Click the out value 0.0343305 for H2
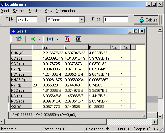This screenshot has height=133, width=165. [53, 69]
